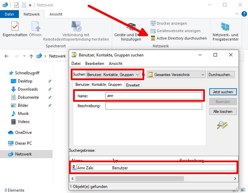Image resolution: width=248 pixels, height=193 pixels.
Task: Open the Suchen type dropdown
Action: pyautogui.click(x=113, y=75)
